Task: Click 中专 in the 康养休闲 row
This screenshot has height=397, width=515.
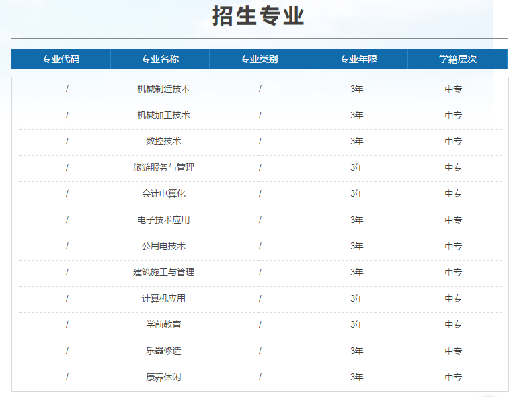Action: [453, 378]
